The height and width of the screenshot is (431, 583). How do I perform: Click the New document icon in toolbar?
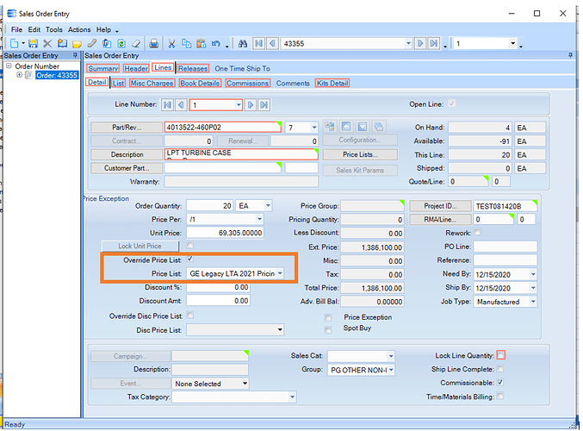point(14,44)
